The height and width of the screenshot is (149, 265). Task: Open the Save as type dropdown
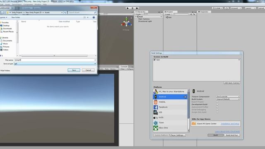pos(55,64)
